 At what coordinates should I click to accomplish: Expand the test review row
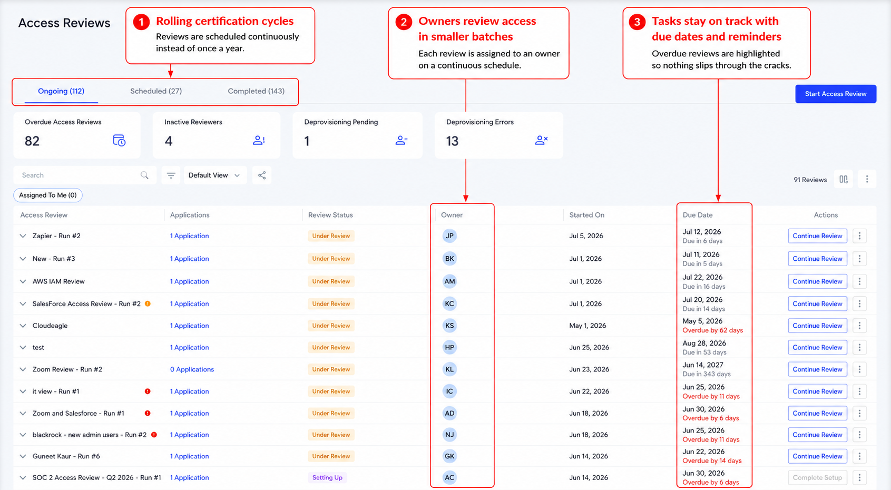[23, 348]
